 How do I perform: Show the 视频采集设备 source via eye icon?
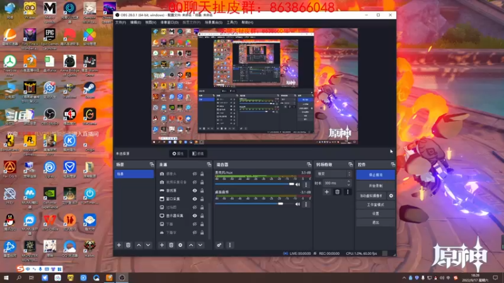click(195, 182)
